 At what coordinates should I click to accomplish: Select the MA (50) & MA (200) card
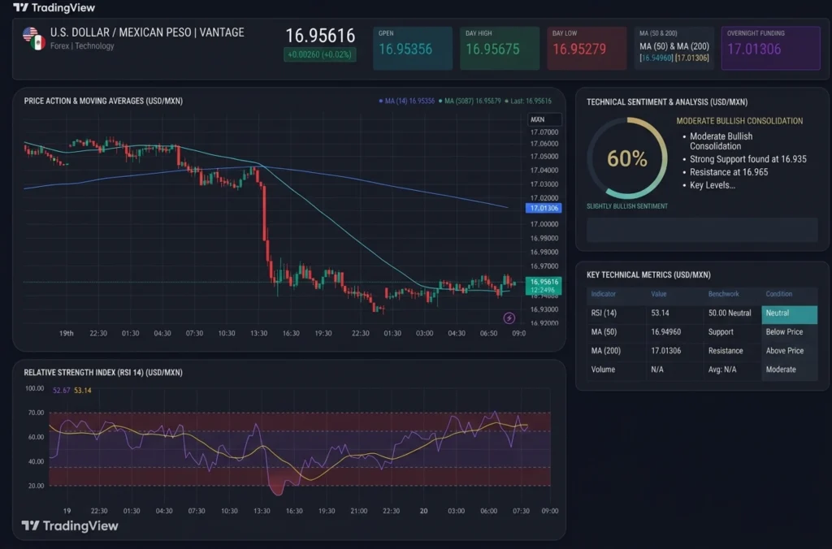point(674,48)
